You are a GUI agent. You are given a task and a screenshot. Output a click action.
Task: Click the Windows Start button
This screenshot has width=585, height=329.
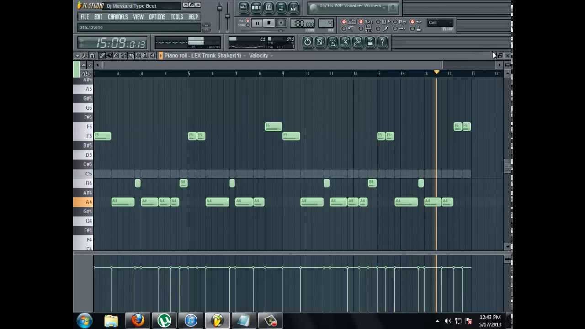pos(85,321)
